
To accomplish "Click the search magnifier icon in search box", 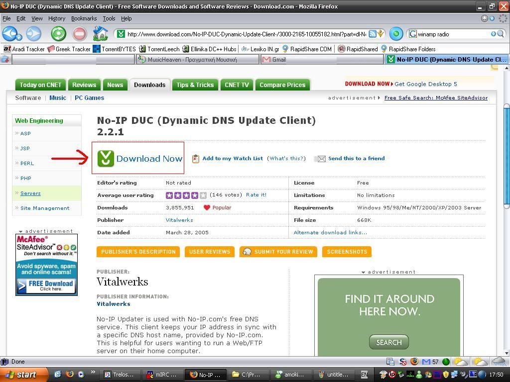I will click(501, 34).
